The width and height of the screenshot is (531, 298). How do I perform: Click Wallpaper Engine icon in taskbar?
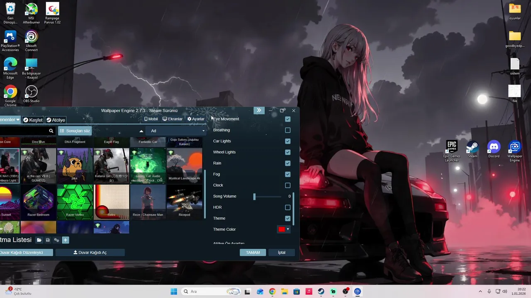click(358, 291)
